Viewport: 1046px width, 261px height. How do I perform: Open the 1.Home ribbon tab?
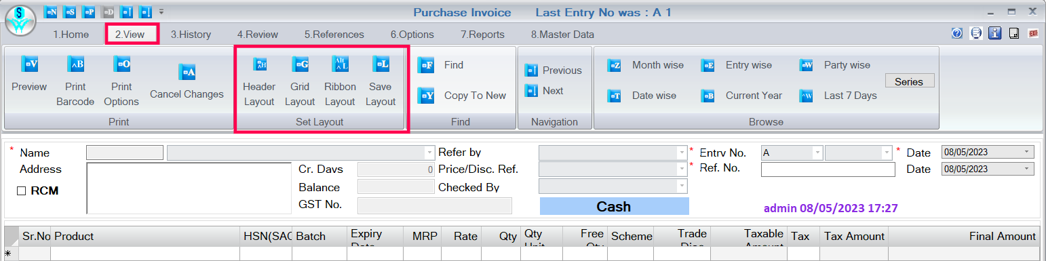pos(71,35)
